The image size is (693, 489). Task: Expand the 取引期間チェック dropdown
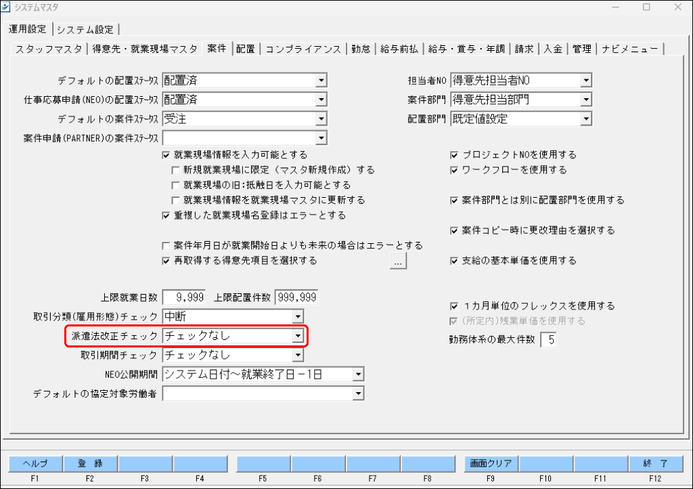[298, 355]
